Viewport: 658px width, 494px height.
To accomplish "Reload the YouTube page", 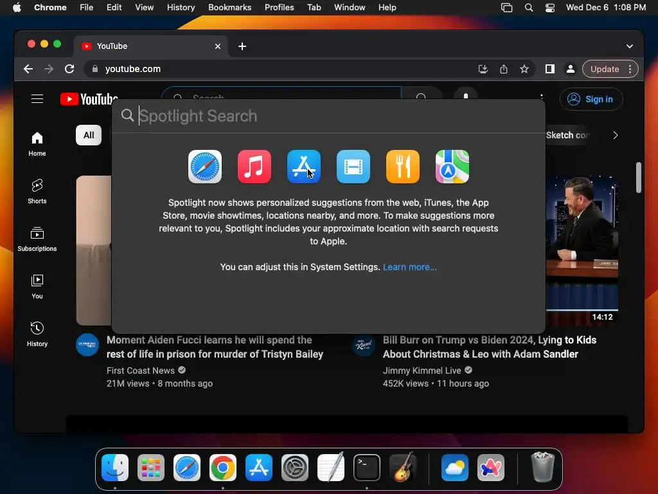I will click(69, 69).
